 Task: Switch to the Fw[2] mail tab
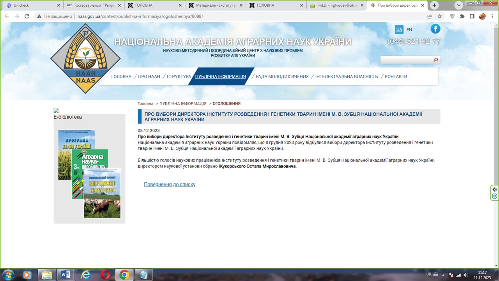click(336, 5)
